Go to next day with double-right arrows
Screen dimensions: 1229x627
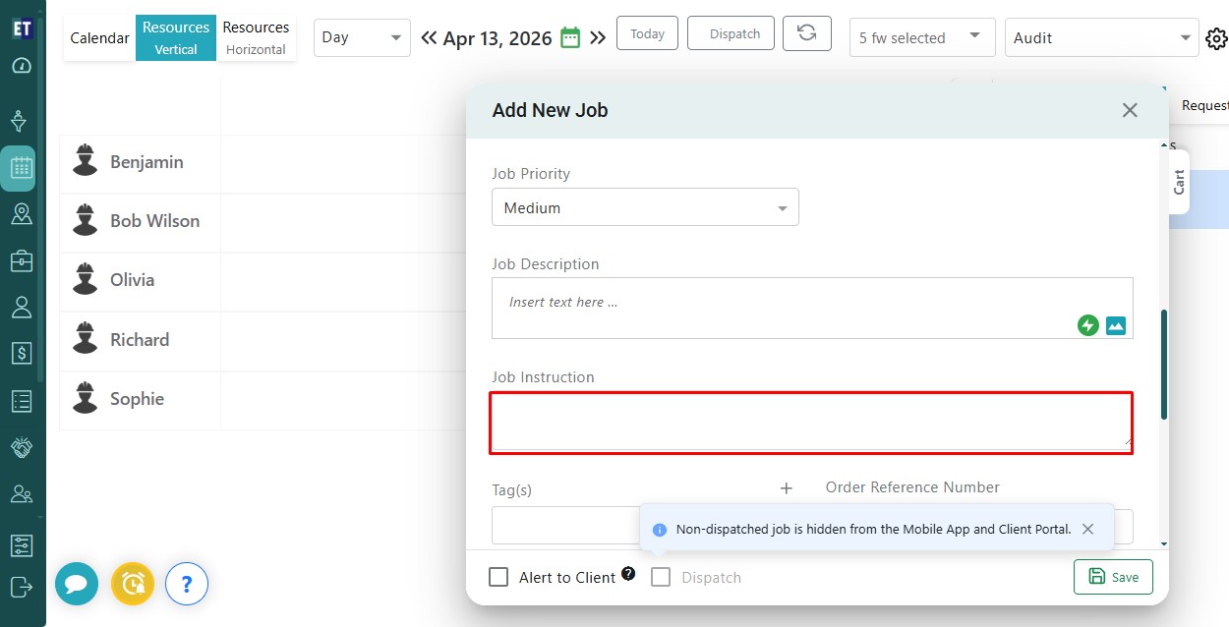point(598,38)
